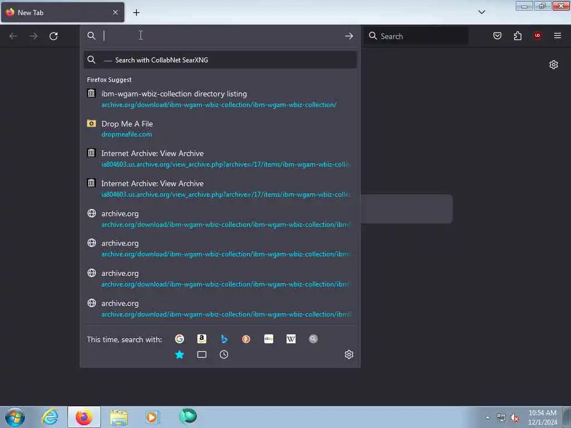
Task: Open Save to Pocket icon
Action: pyautogui.click(x=497, y=36)
